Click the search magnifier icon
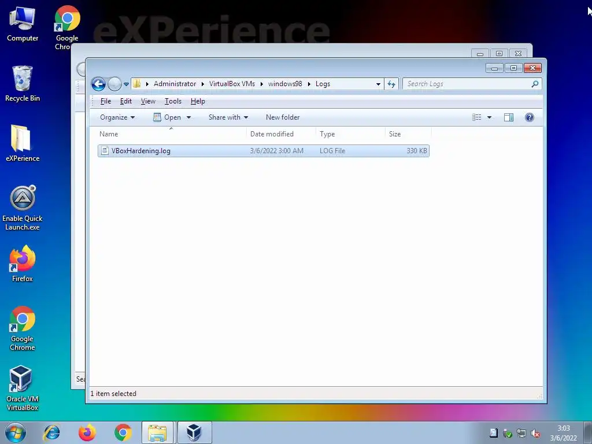 pos(535,84)
